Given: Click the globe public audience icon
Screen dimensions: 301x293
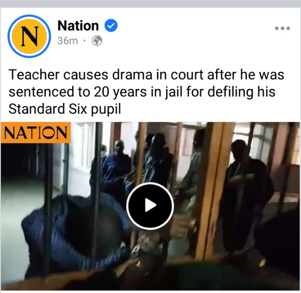Looking at the screenshot, I should pyautogui.click(x=97, y=41).
